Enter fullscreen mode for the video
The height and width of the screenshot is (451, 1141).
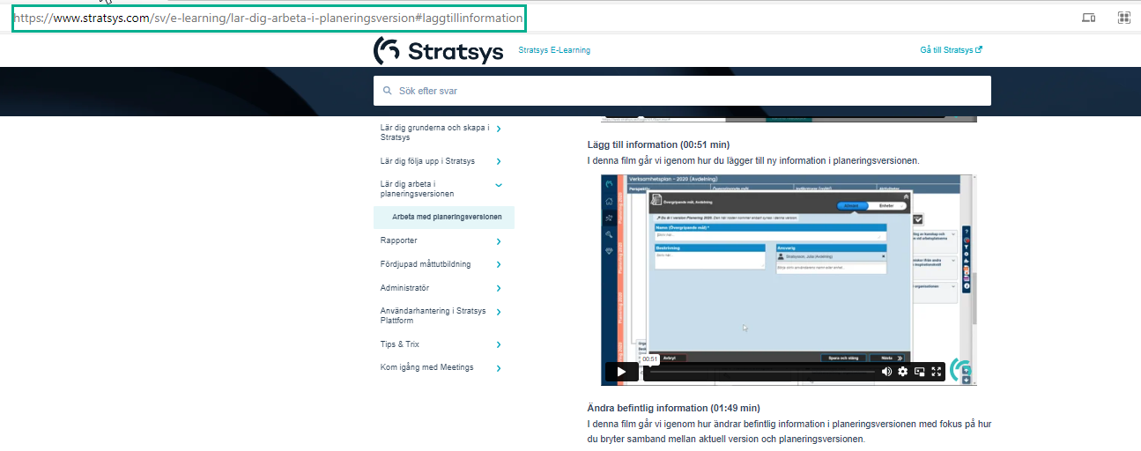click(937, 372)
